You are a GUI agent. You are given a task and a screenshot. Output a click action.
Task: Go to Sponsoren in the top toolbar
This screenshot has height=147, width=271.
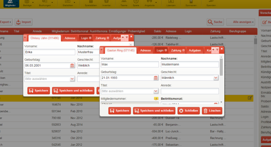coord(191,3)
